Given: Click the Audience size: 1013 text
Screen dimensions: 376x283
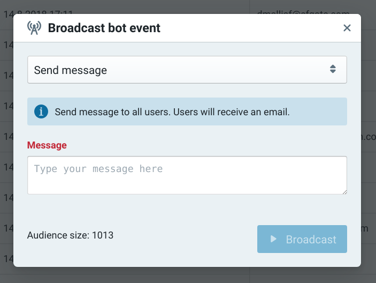Looking at the screenshot, I should coord(70,235).
